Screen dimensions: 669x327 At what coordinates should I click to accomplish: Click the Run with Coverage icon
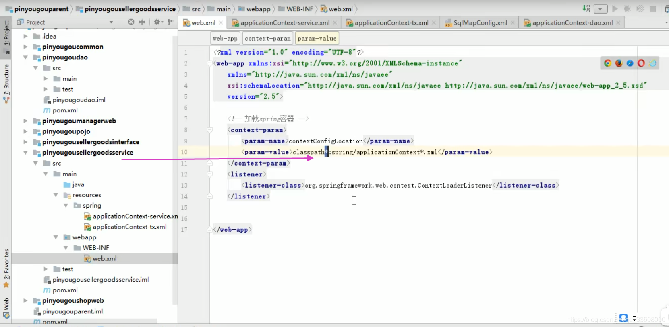(640, 9)
